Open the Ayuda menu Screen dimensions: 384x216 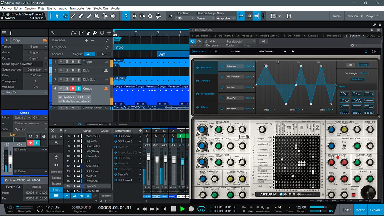click(x=115, y=8)
